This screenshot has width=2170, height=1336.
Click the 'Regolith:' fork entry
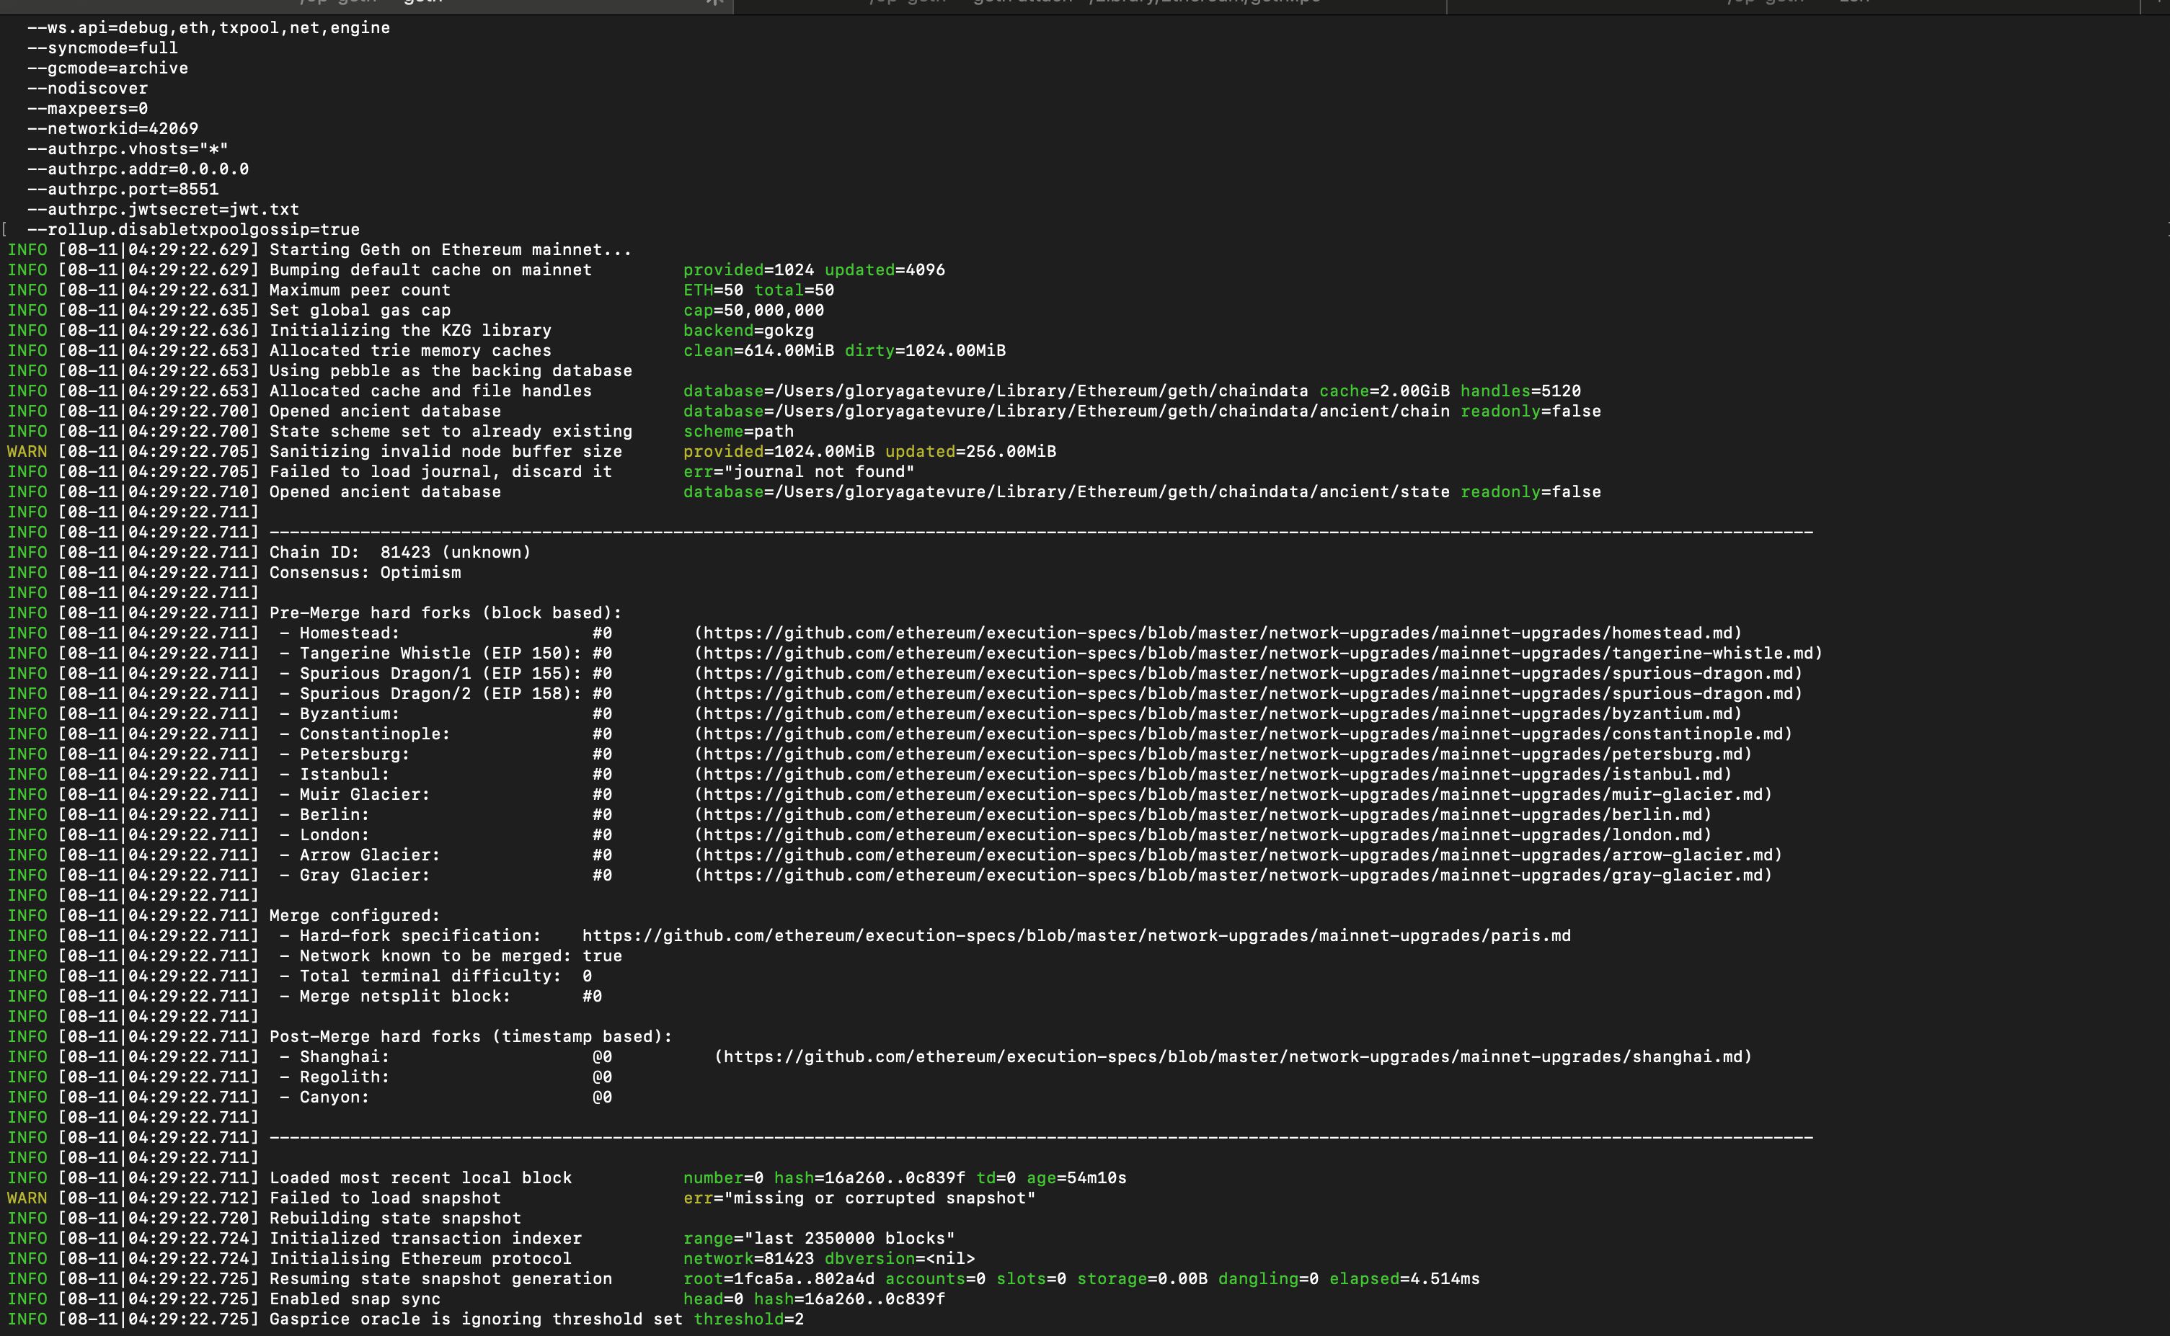345,1077
